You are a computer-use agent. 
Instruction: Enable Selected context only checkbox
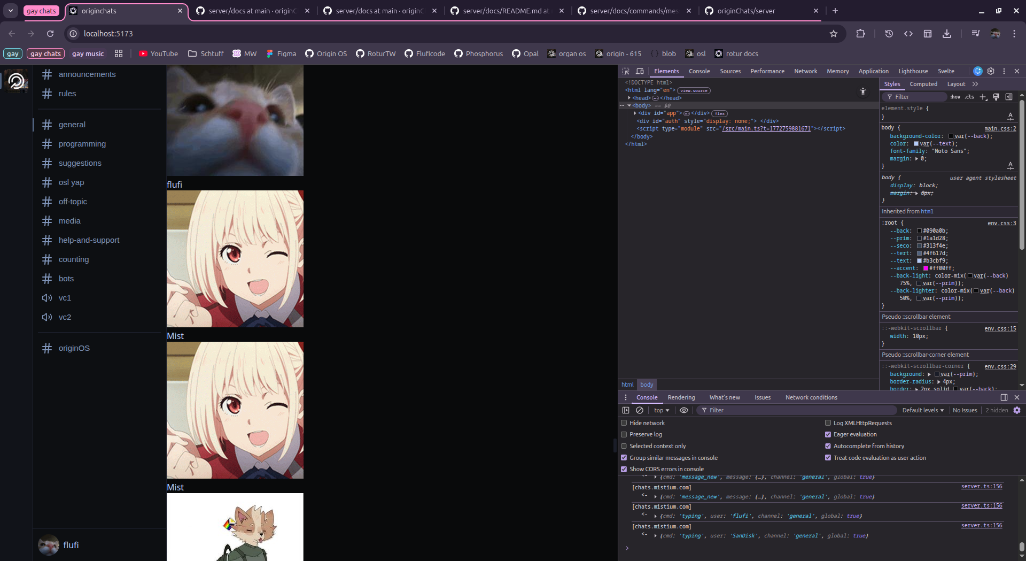tap(624, 446)
